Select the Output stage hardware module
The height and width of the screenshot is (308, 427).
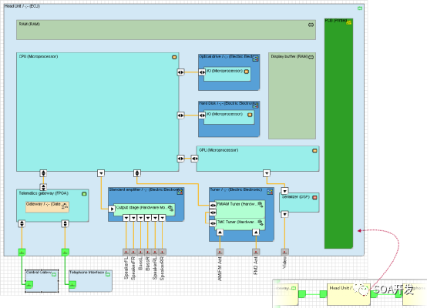pos(144,209)
